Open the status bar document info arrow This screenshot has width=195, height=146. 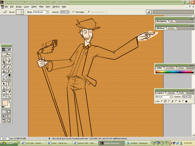50,138
